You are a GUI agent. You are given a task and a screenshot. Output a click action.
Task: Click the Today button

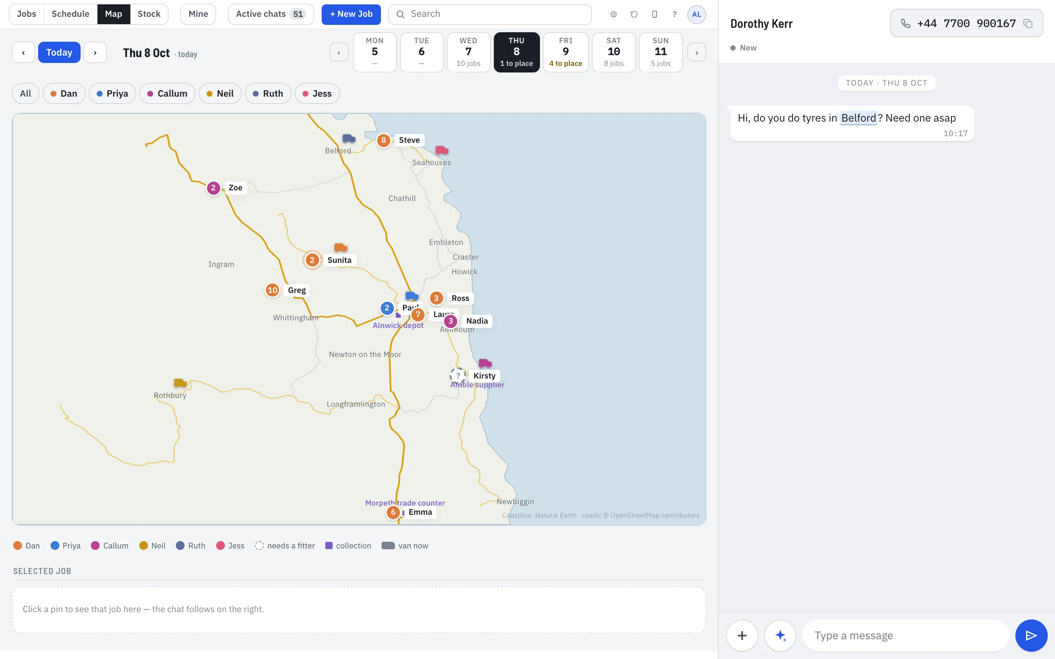click(x=59, y=52)
